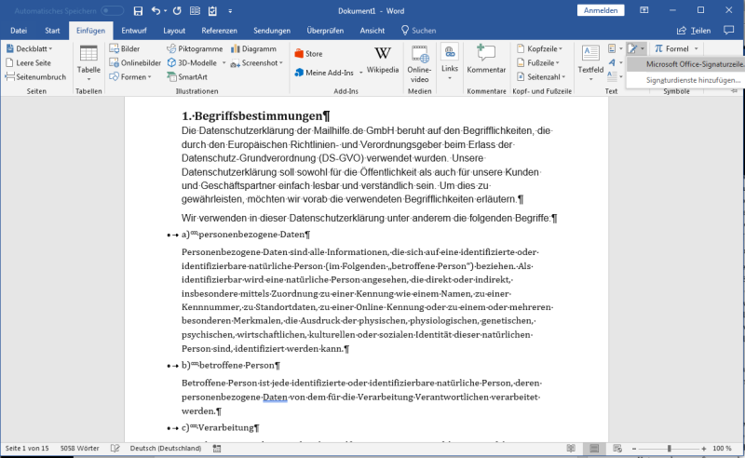Click the Save disk icon
This screenshot has width=745, height=458.
[138, 11]
